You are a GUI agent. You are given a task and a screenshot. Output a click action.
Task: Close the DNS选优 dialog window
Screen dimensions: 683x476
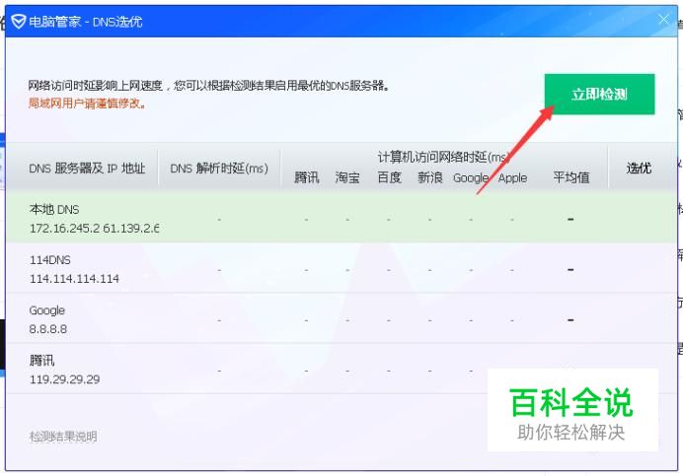click(x=663, y=20)
